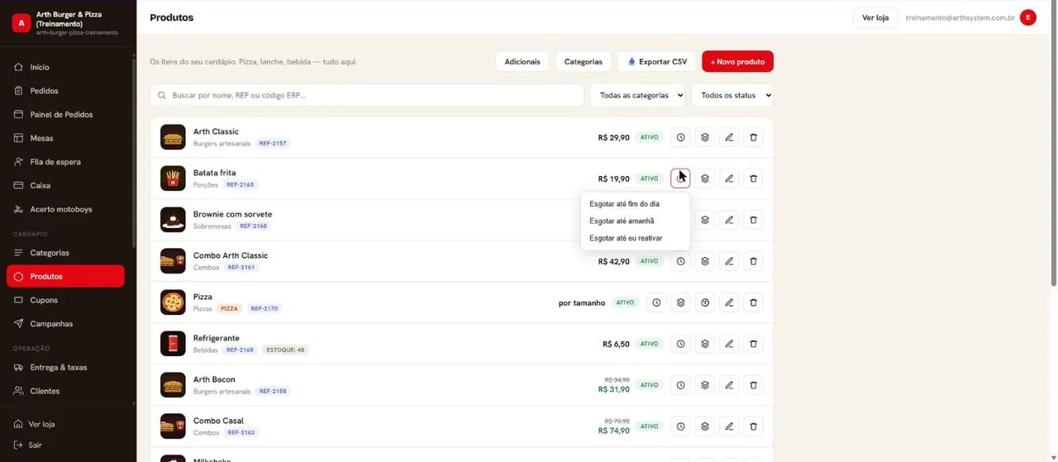Click clock icon on Batata frita row
Screen dimensions: 1058x462
tap(680, 179)
